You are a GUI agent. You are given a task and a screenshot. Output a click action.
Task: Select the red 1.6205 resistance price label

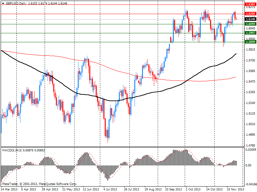tap(251, 14)
